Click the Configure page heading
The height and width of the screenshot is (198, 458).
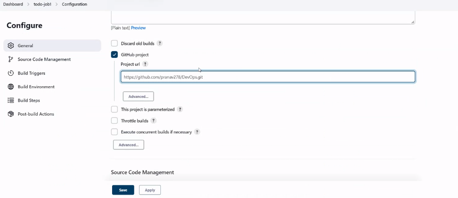pyautogui.click(x=25, y=26)
